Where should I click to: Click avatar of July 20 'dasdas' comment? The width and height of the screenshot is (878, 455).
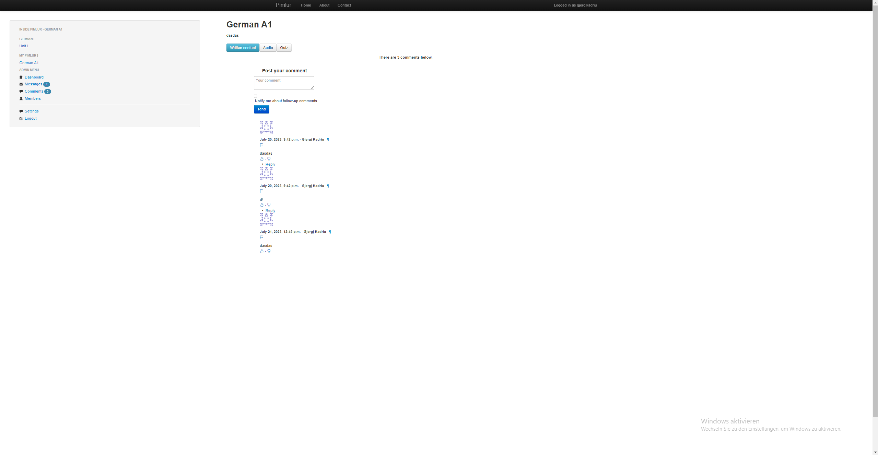pyautogui.click(x=266, y=127)
